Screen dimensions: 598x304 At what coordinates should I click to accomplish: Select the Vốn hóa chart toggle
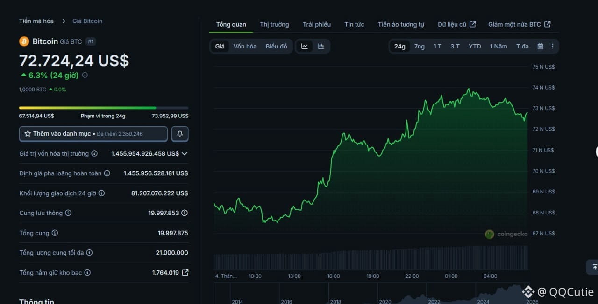245,46
